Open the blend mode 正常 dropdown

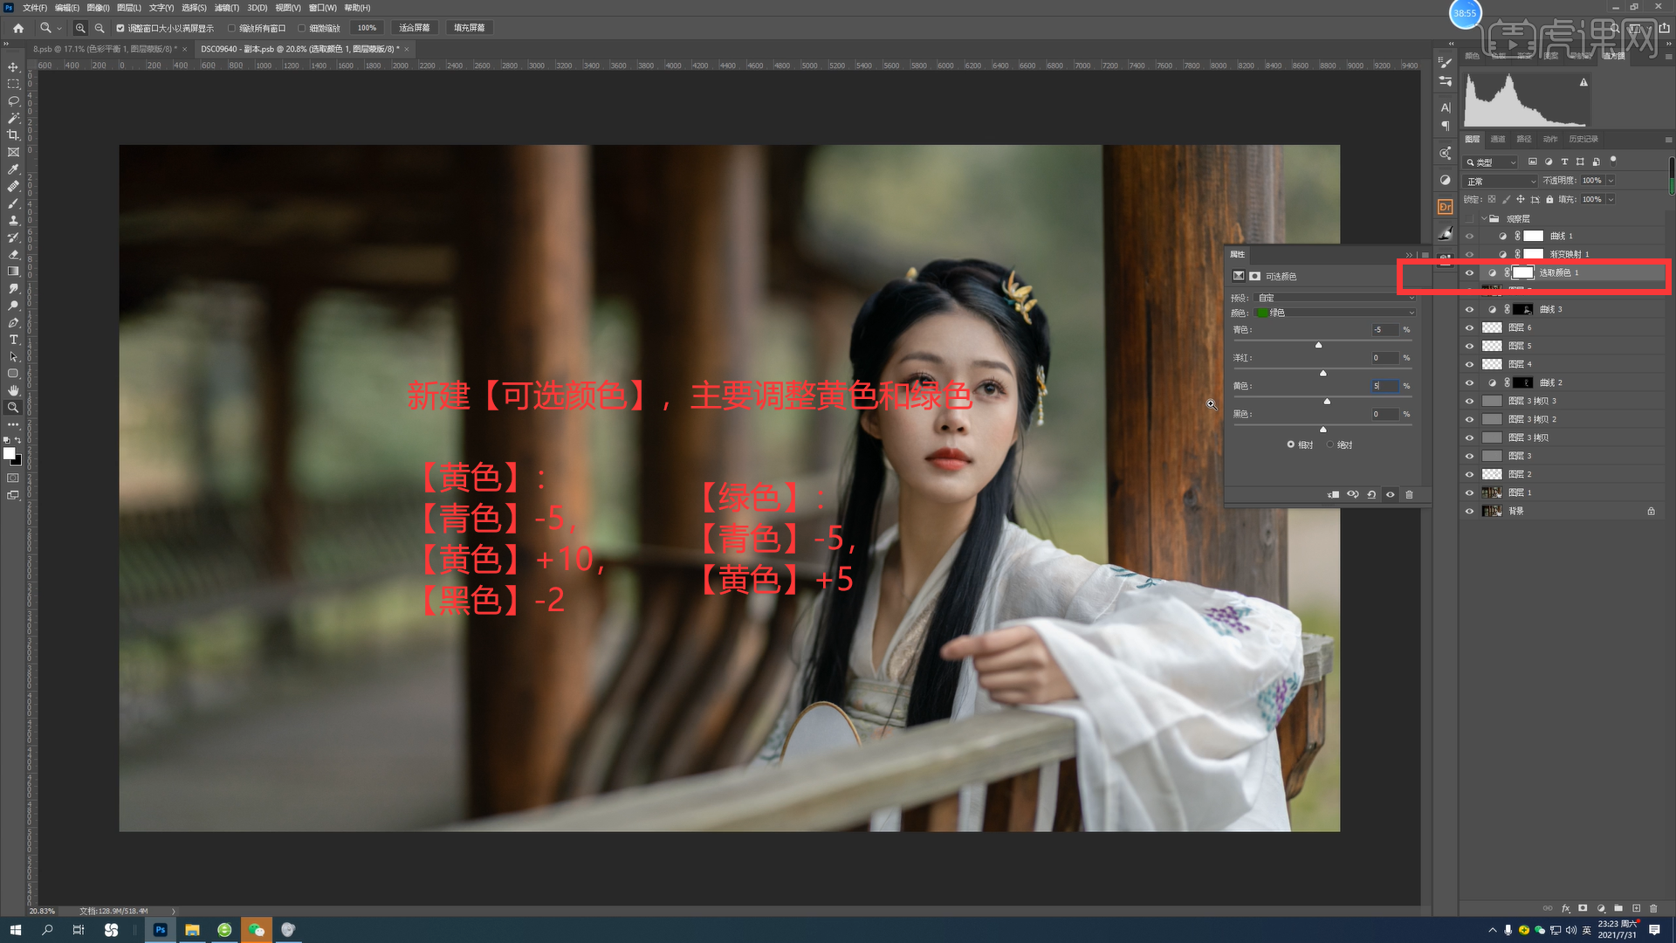tap(1501, 181)
